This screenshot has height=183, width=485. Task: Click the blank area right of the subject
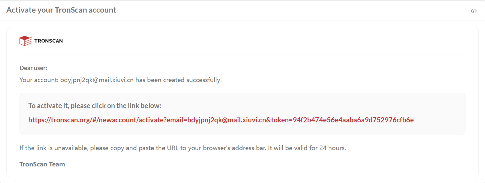pos(287,10)
